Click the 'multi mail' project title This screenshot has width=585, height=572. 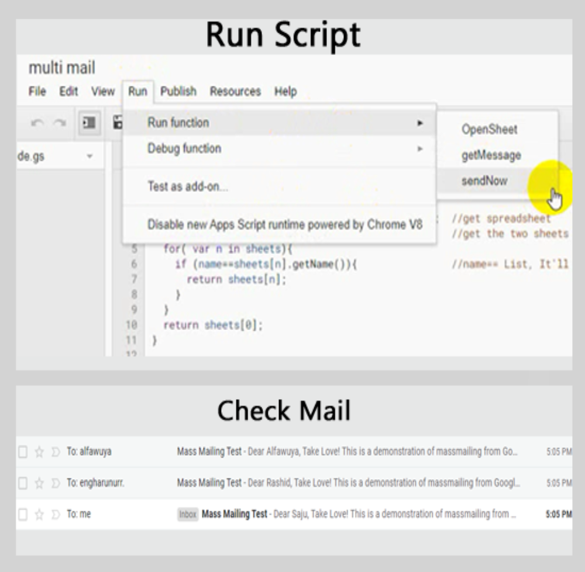[x=62, y=68]
